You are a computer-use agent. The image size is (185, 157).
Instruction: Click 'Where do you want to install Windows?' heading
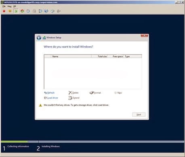68,47
